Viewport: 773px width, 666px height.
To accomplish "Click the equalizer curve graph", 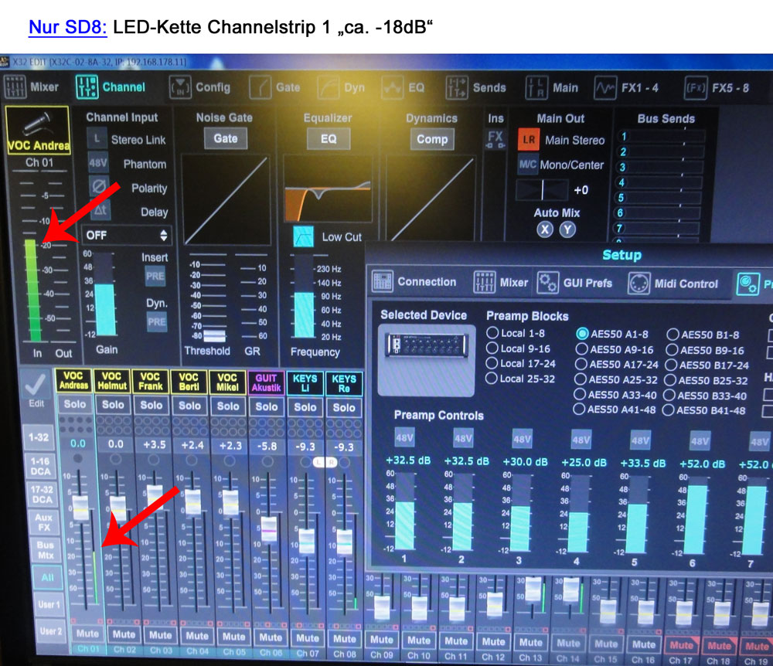I will [x=328, y=189].
